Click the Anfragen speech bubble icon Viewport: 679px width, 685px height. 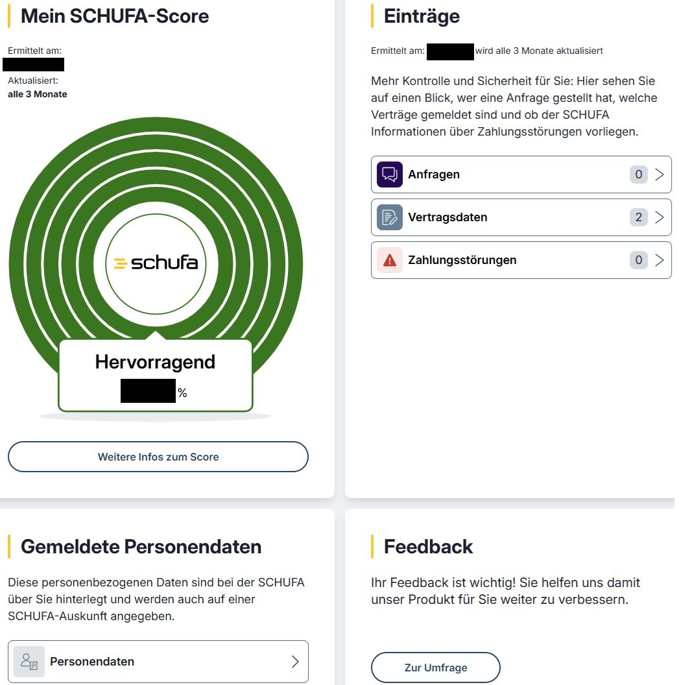click(x=390, y=174)
